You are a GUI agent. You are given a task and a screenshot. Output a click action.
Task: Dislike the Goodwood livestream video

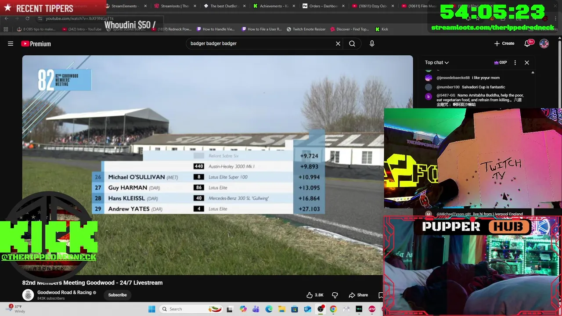click(335, 295)
